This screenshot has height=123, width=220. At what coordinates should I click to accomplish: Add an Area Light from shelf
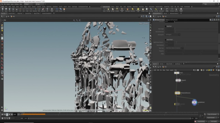(117, 10)
